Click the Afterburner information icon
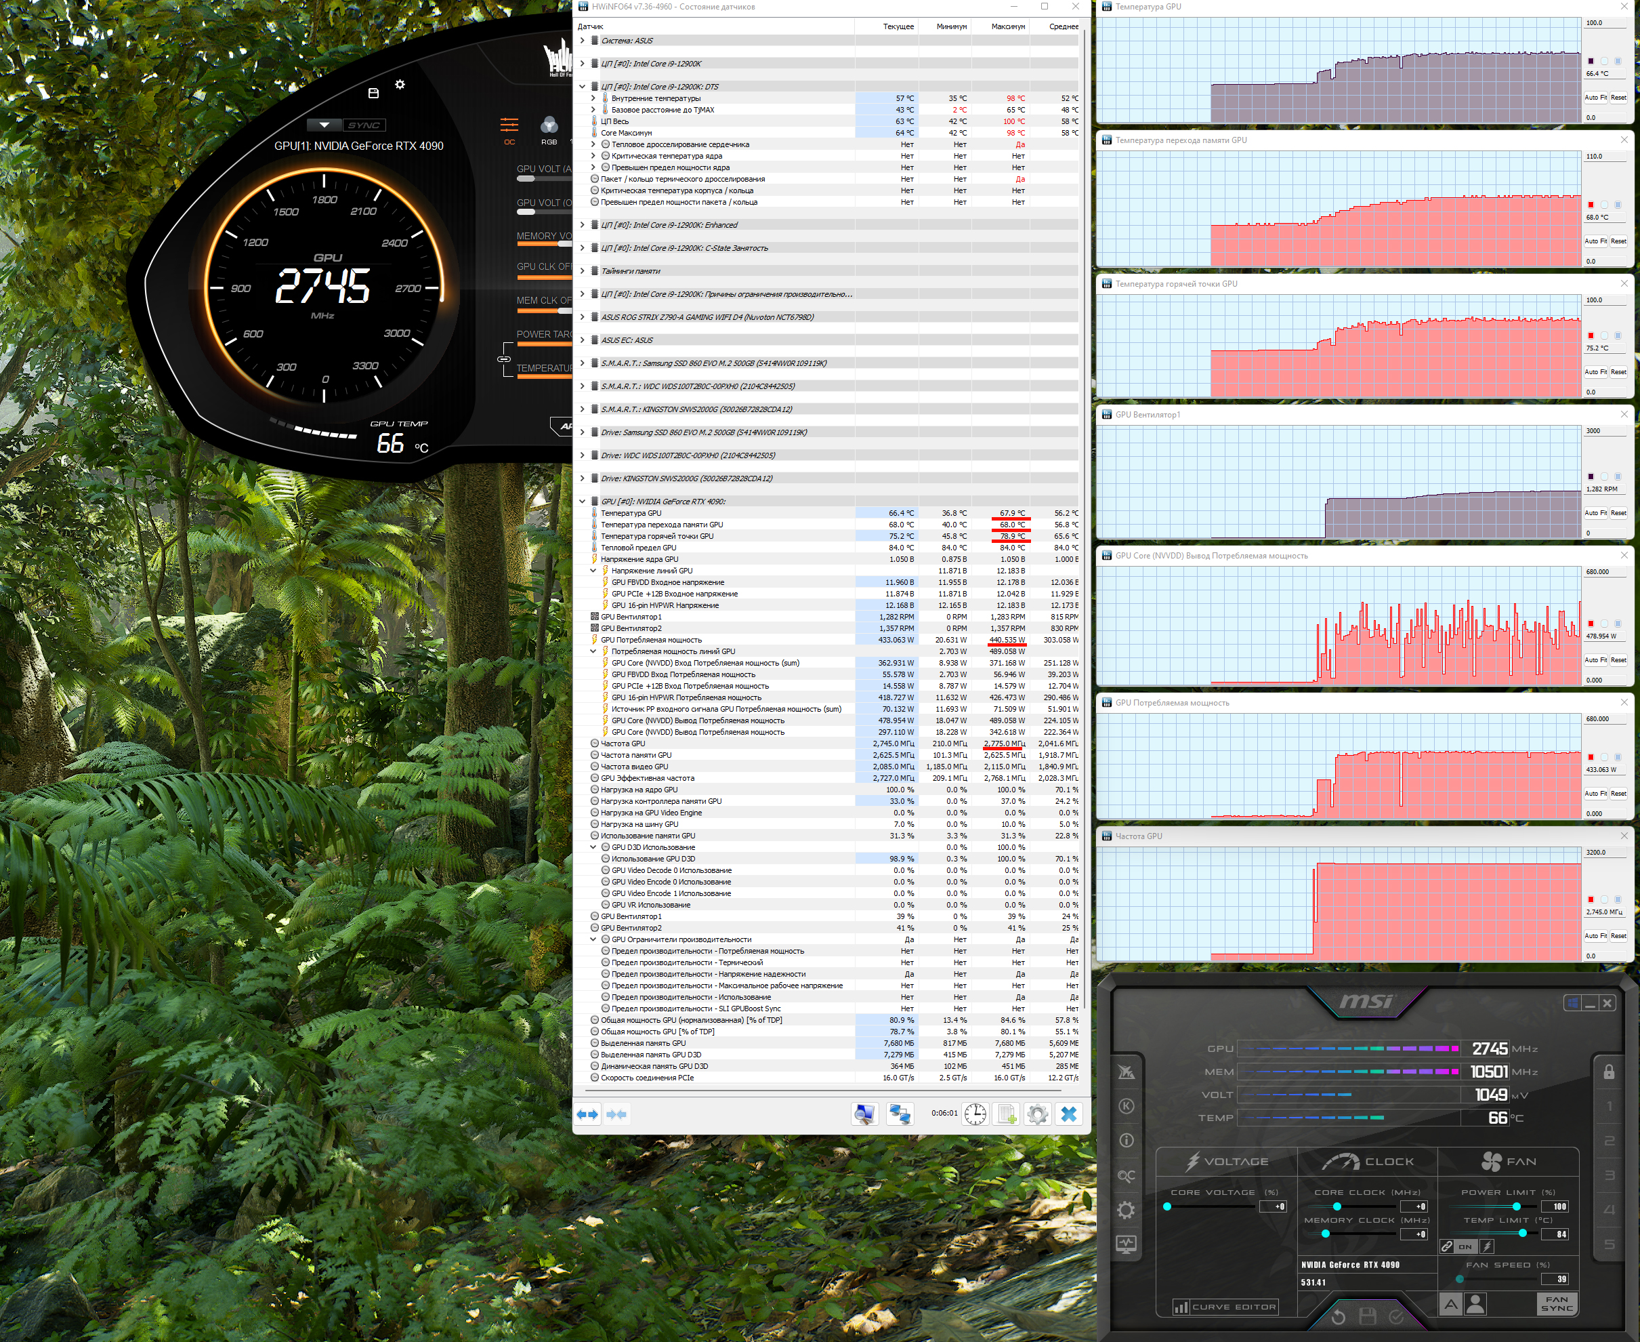 [1127, 1140]
